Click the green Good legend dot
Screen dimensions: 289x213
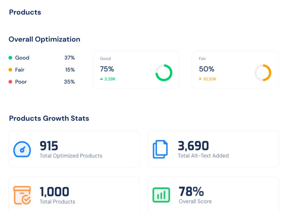[x=10, y=58]
